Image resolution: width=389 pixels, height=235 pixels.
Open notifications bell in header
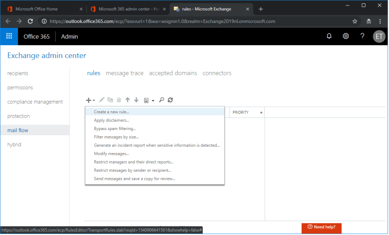(x=329, y=36)
